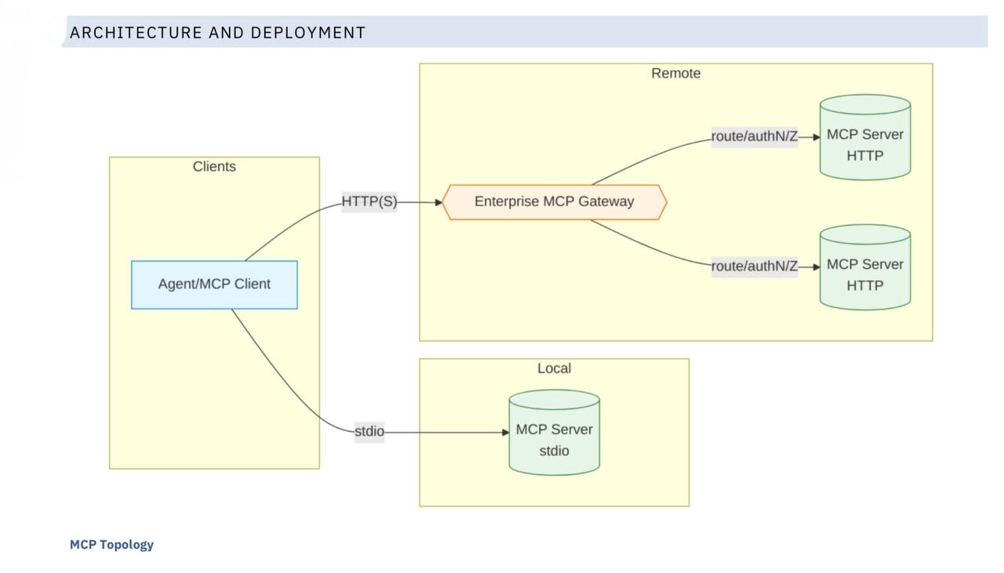
Task: Click the lower MCP Server HTTP cylinder
Action: [x=865, y=267]
